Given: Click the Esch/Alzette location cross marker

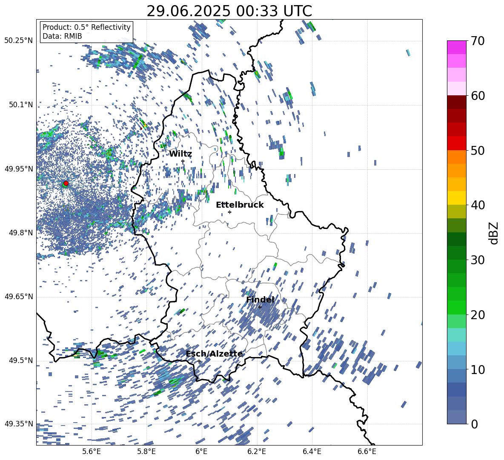Looking at the screenshot, I should [x=199, y=361].
